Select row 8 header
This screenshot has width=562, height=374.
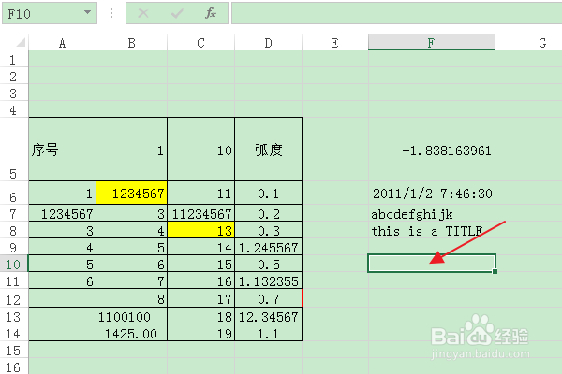[14, 230]
